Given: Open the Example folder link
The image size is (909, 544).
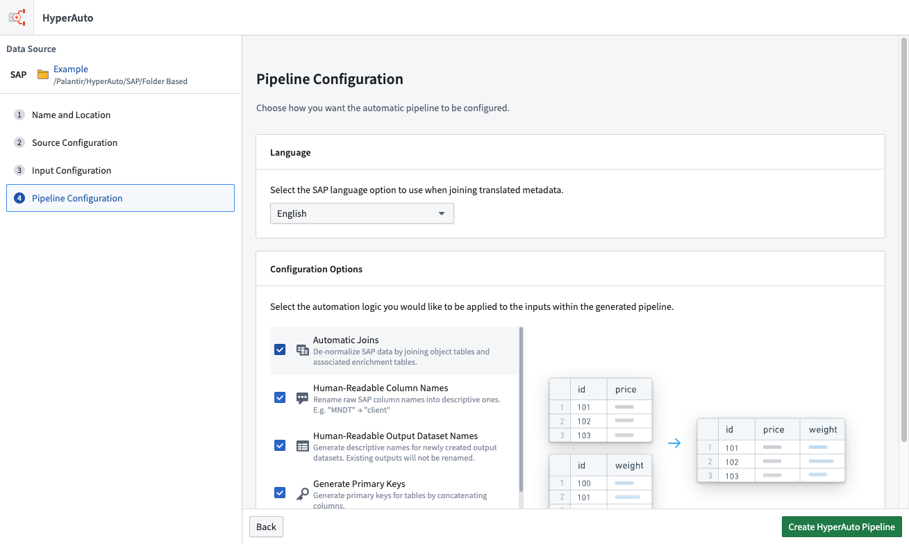Looking at the screenshot, I should pyautogui.click(x=71, y=69).
